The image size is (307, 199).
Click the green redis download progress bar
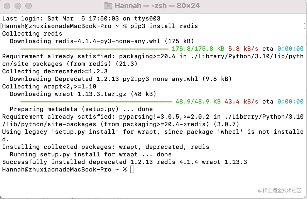[94, 49]
